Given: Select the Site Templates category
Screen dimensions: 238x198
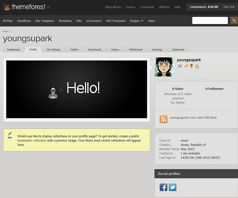Looking at the screenshot, I should point(45,21).
